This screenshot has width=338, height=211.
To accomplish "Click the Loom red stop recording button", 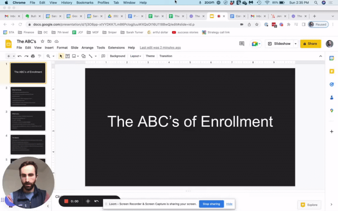I will pos(66,201).
